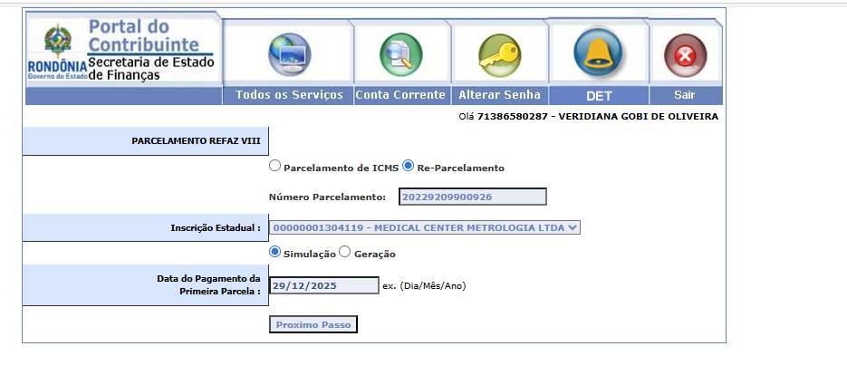This screenshot has height=375, width=847.
Task: Open the Todos os Serviços menu label
Action: tap(289, 95)
